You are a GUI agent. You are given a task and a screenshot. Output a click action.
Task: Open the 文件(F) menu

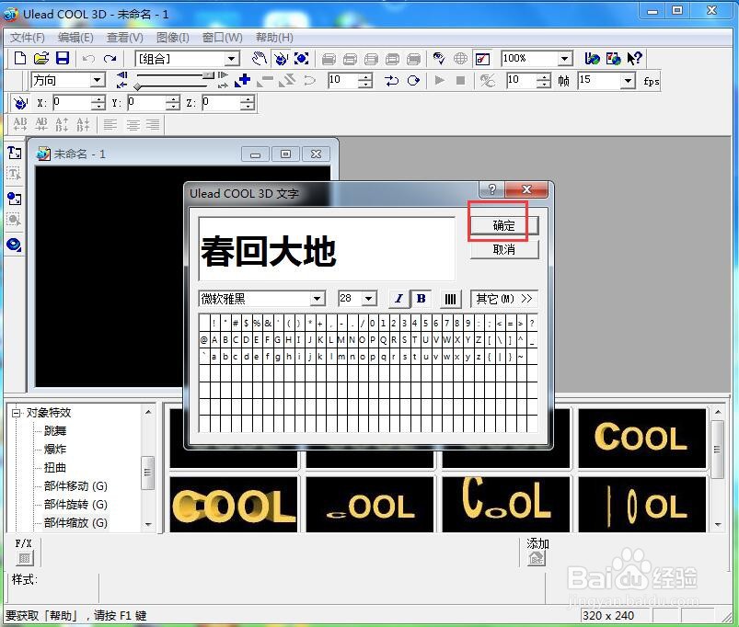tap(28, 37)
